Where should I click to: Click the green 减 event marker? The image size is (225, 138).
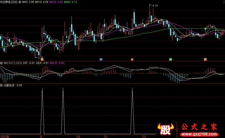click(x=171, y=59)
